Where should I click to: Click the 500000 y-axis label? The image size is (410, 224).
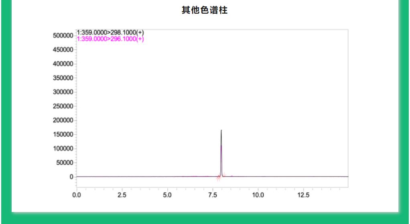click(63, 35)
